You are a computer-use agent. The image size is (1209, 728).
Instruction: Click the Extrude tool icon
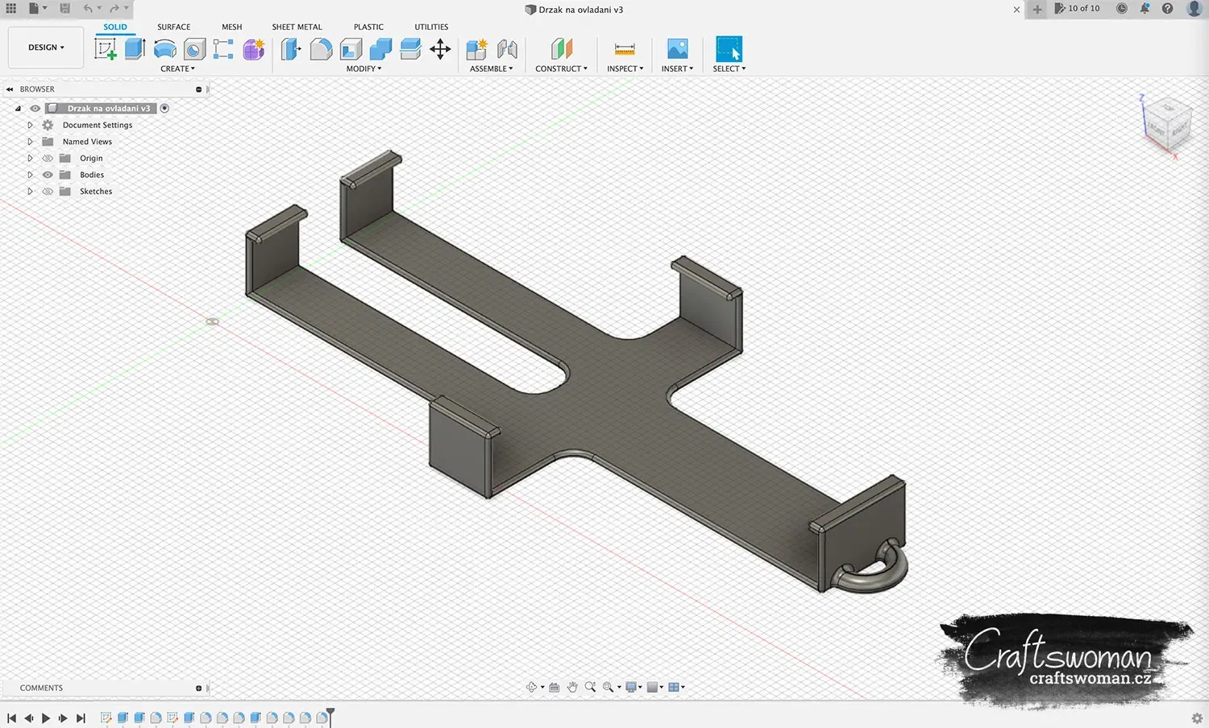coord(135,49)
